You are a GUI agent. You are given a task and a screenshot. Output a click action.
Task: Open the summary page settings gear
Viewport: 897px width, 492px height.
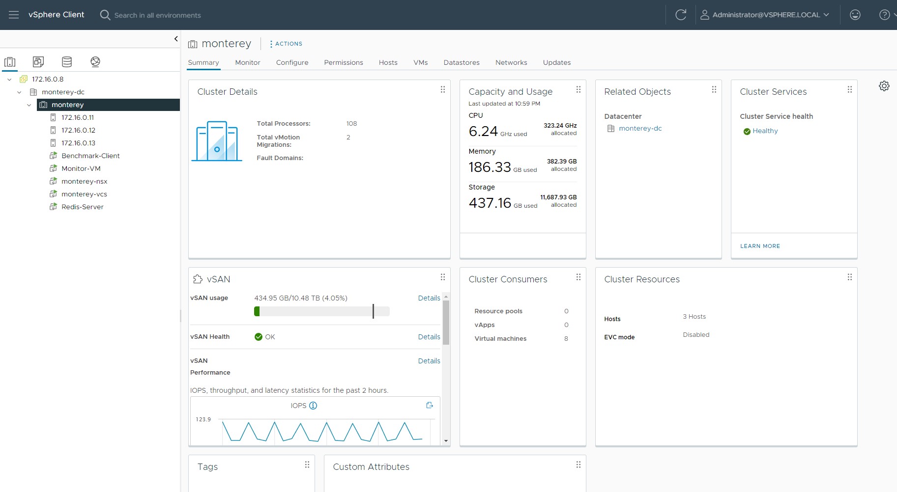point(884,86)
